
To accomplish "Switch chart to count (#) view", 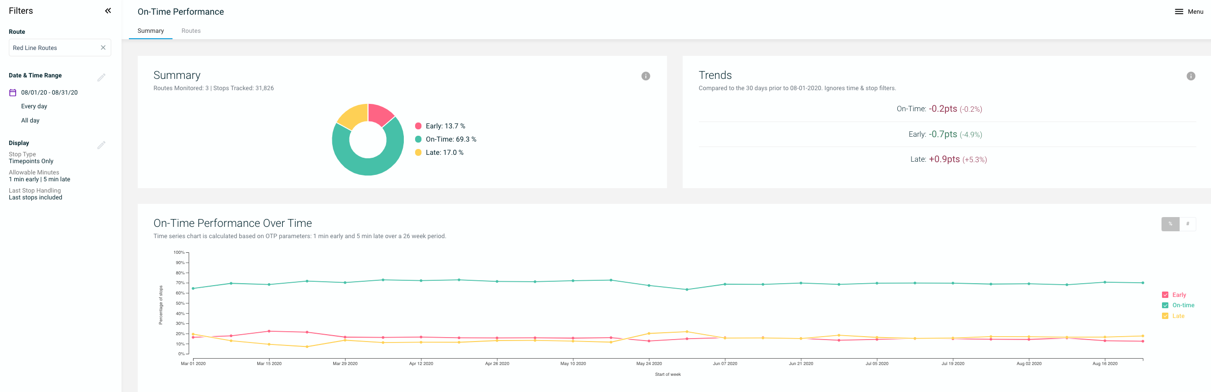I will click(x=1187, y=224).
